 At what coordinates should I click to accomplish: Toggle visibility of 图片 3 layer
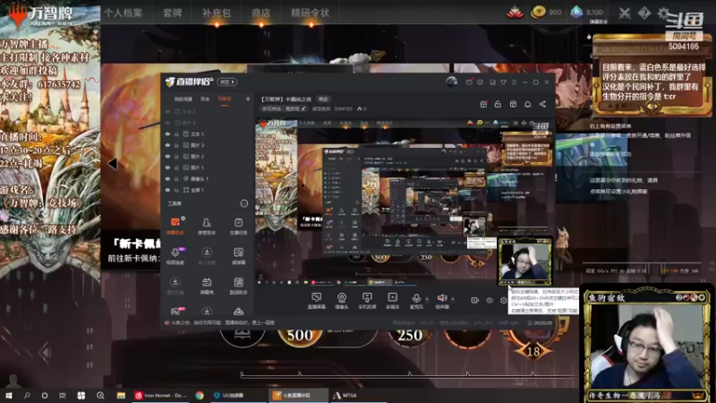click(x=167, y=145)
